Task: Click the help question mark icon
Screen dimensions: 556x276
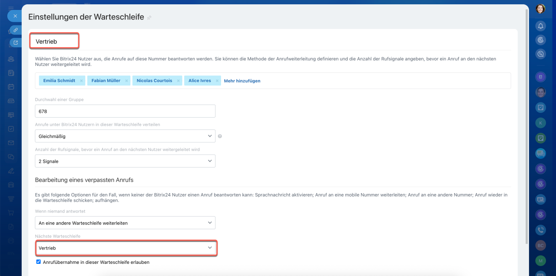Action: [x=220, y=136]
